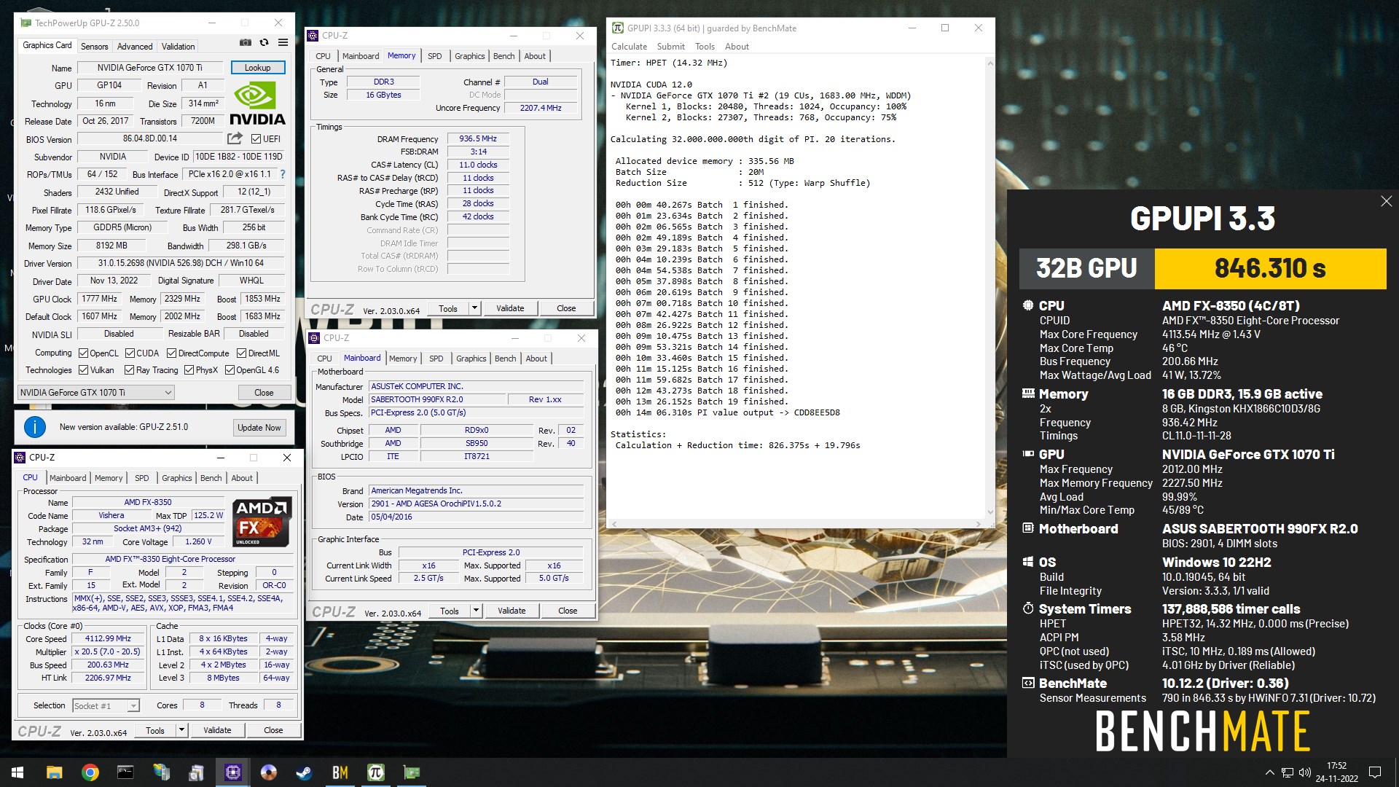Click the Close button in GPU-Z

click(264, 393)
